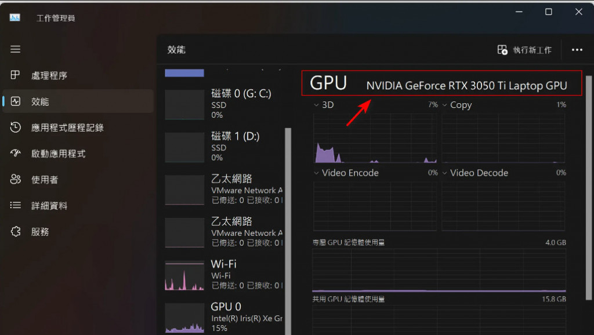Click the 應用程式歷程記錄 clock icon
Viewport: 594px width, 335px height.
point(15,127)
